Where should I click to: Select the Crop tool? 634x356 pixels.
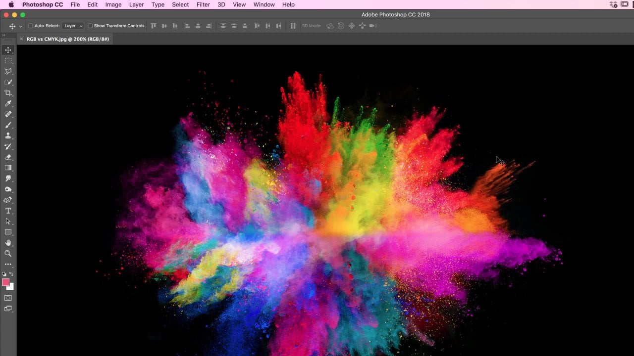(x=8, y=93)
